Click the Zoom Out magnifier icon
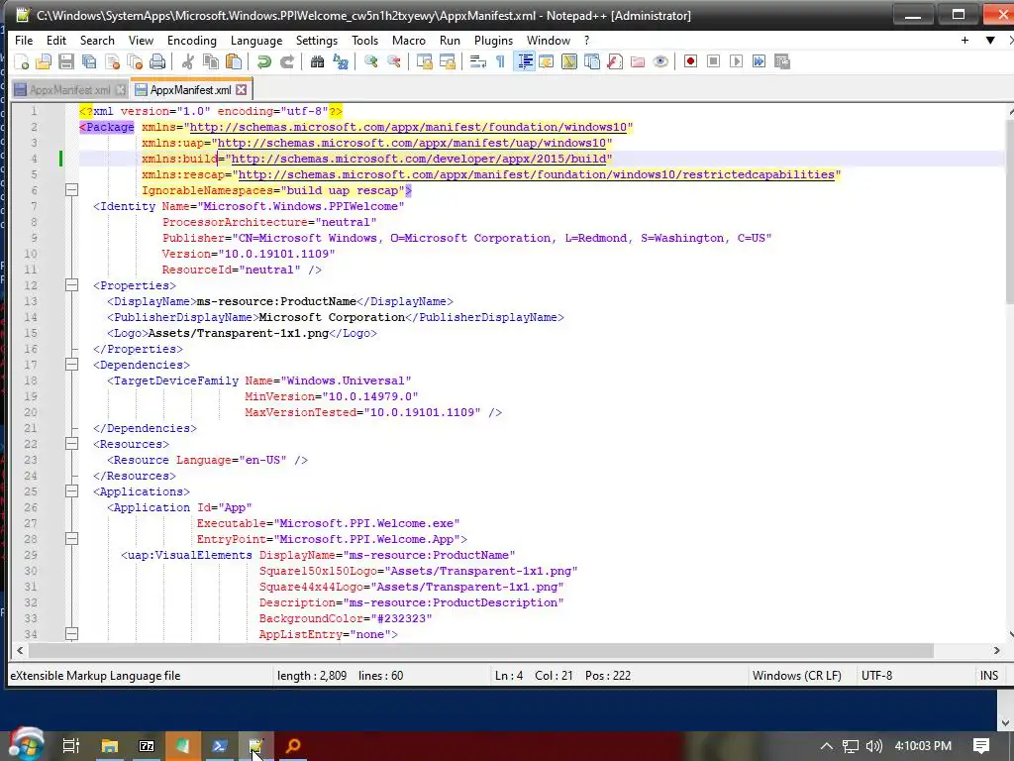The width and height of the screenshot is (1014, 761). pos(394,61)
